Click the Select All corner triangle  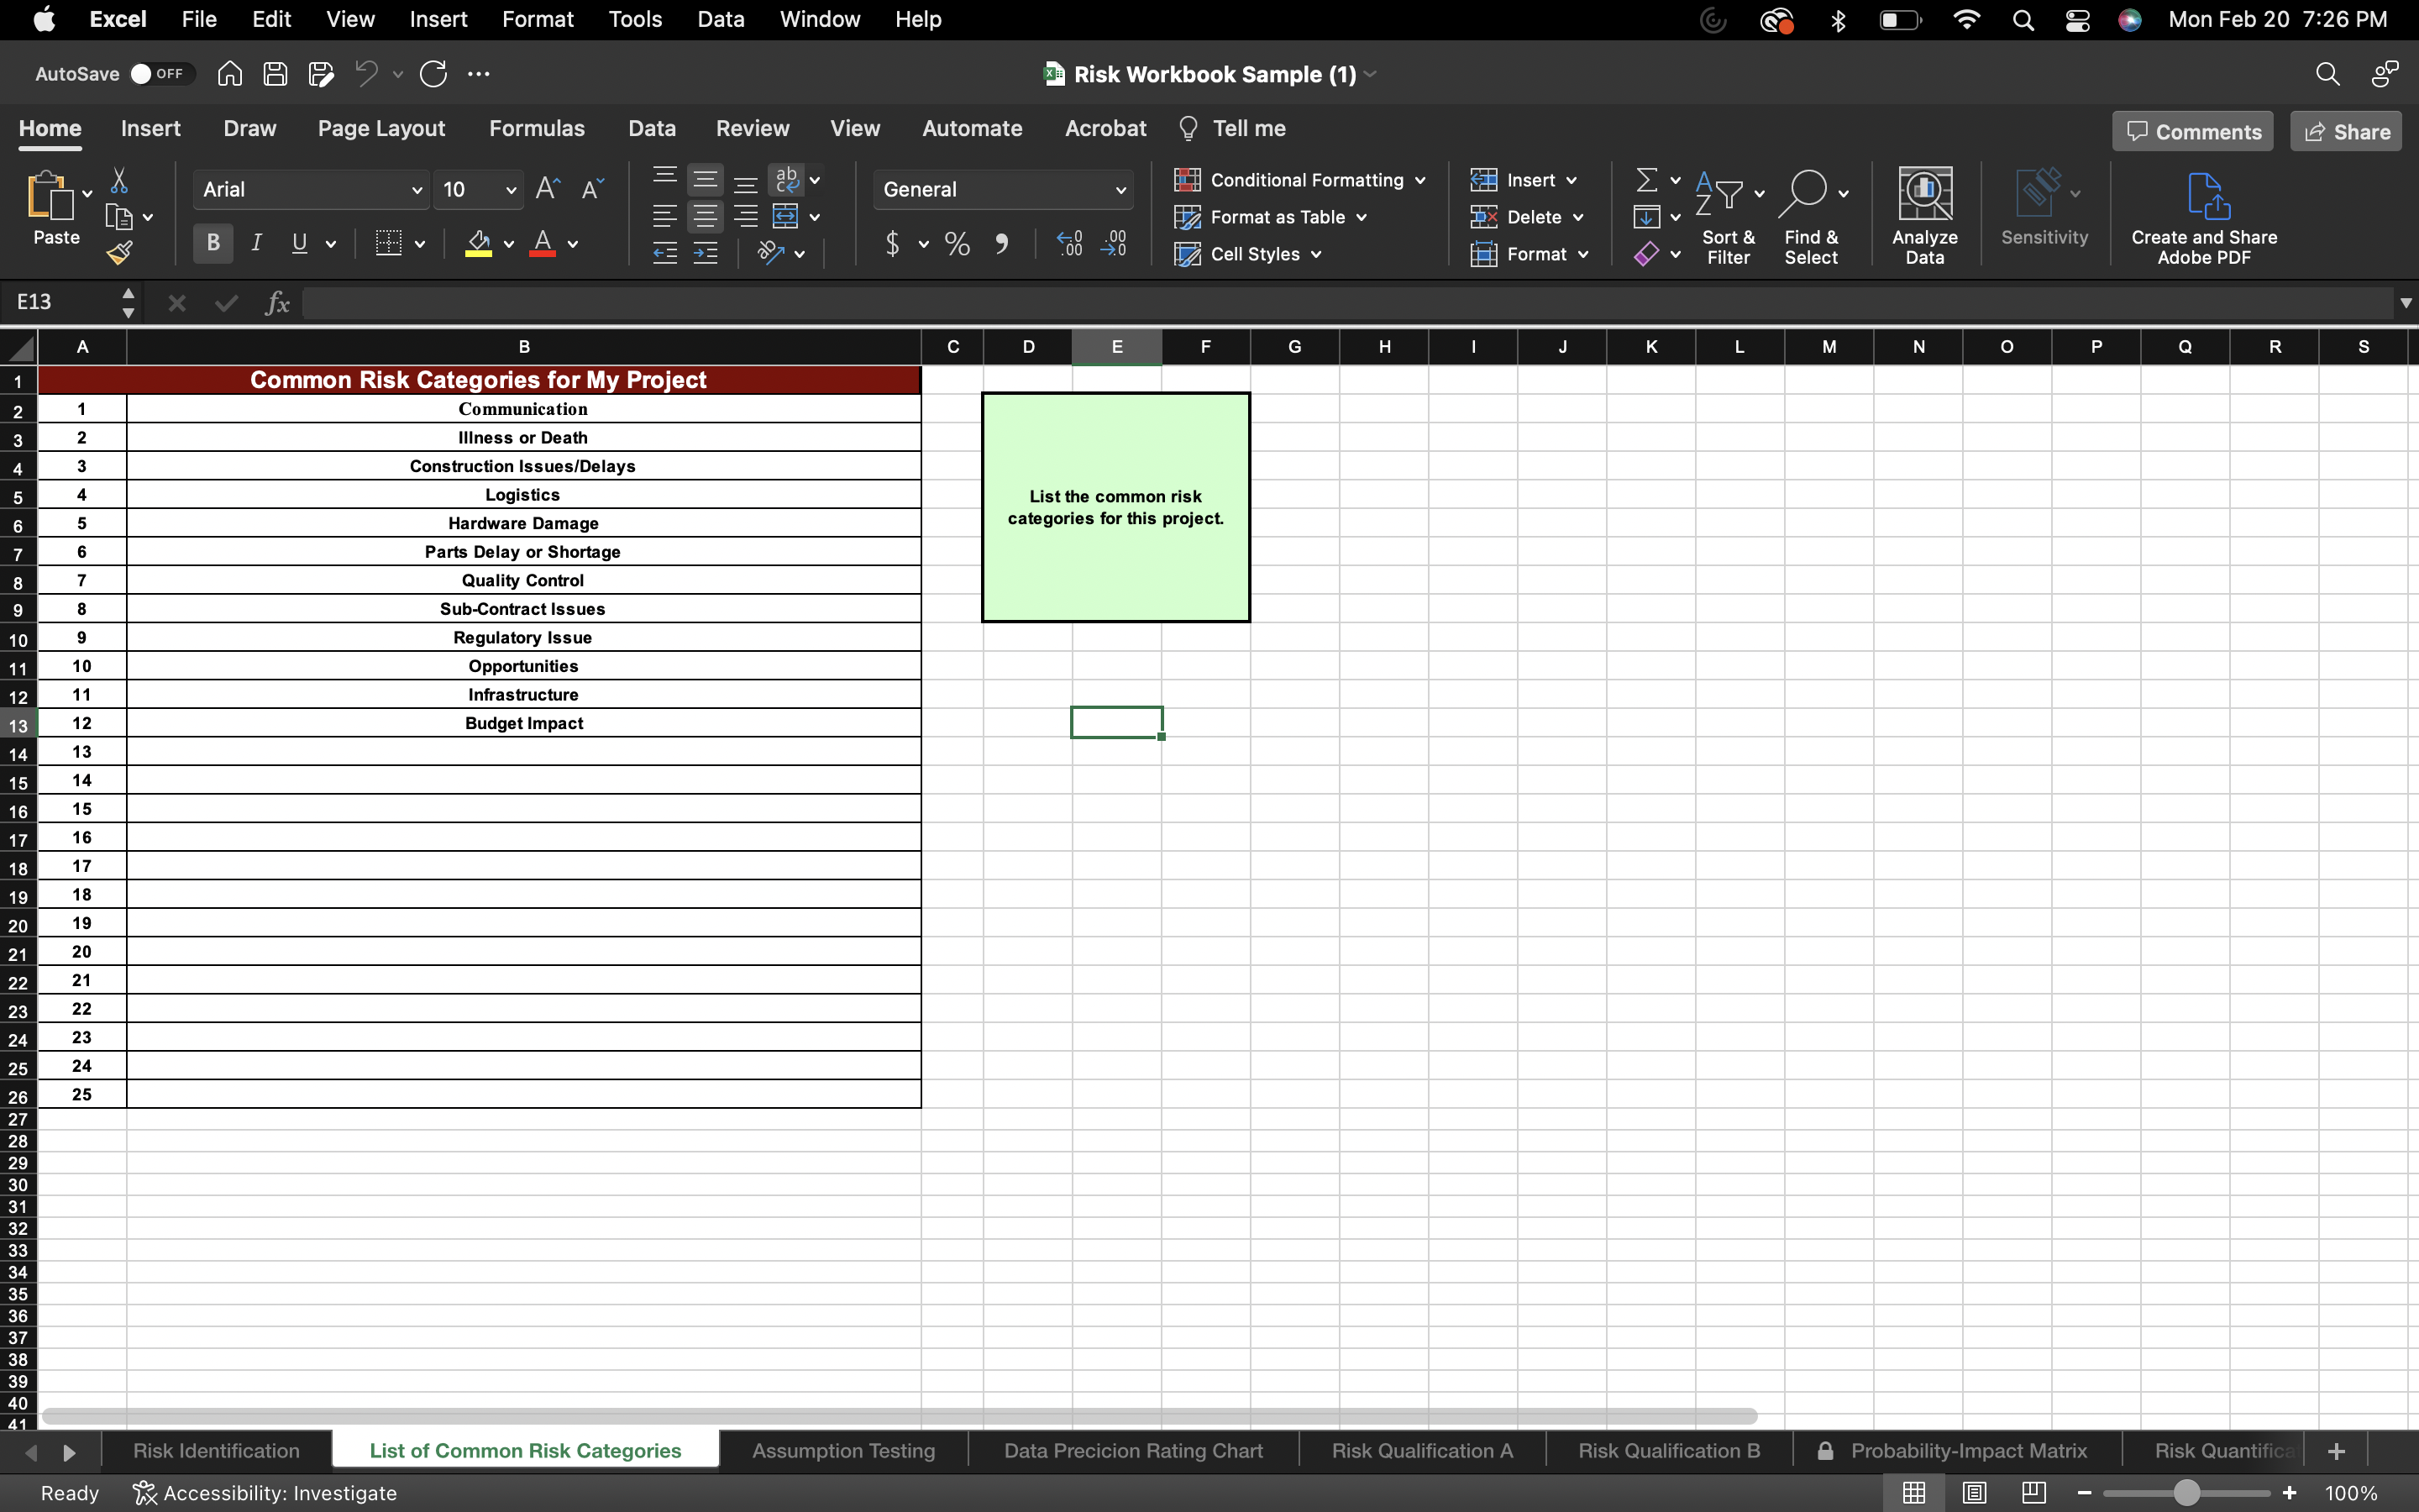(22, 348)
